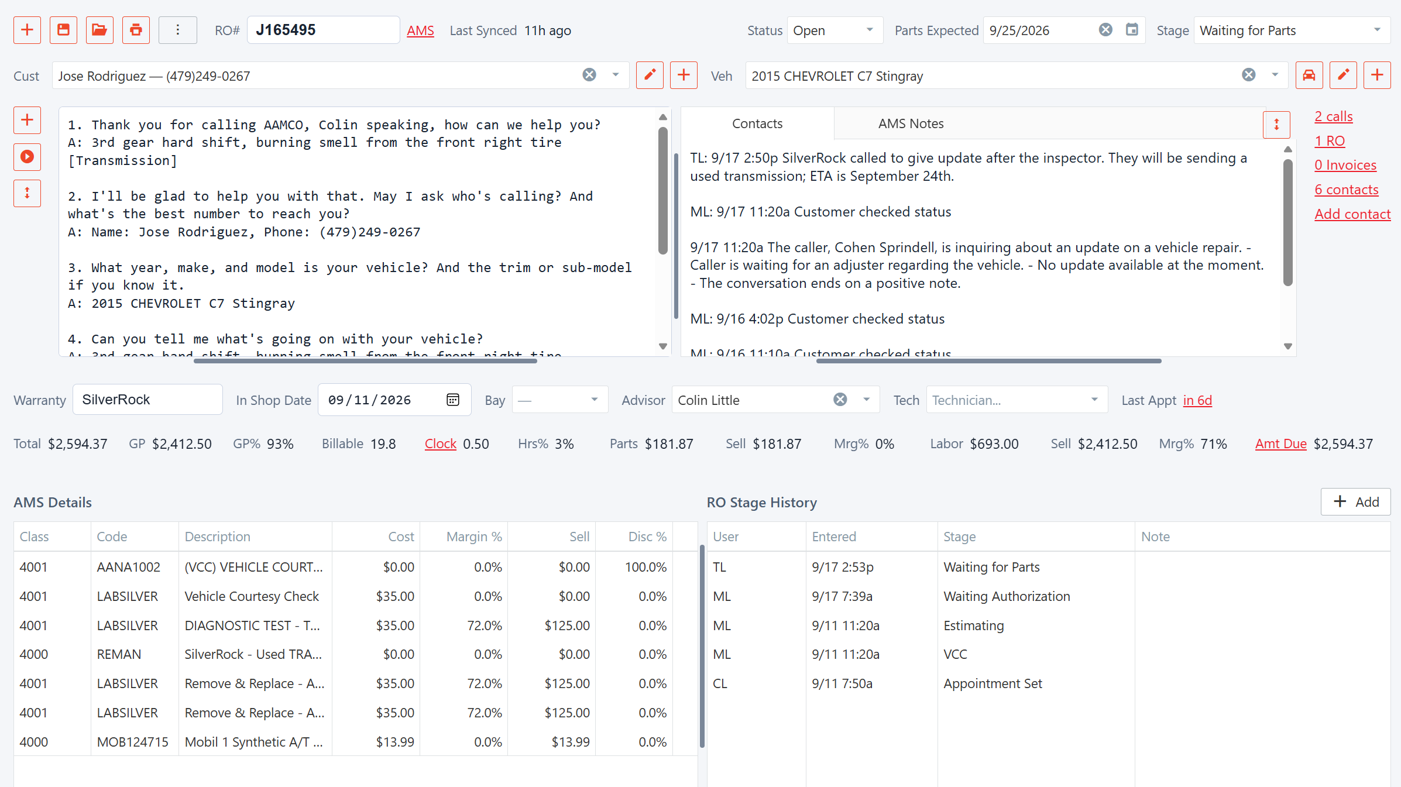Expand the Status dropdown
This screenshot has width=1401, height=787.
835,30
